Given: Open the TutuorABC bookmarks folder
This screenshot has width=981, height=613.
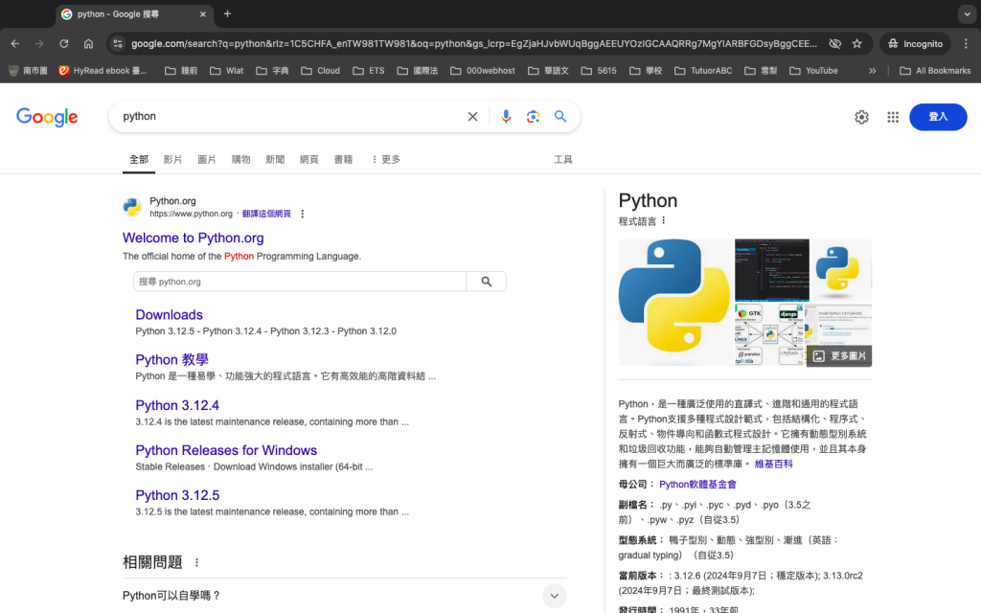Looking at the screenshot, I should click(x=703, y=71).
